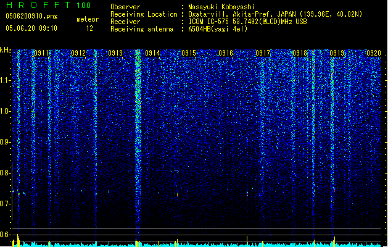Click the meteor count label
The image size is (388, 247).
click(88, 19)
